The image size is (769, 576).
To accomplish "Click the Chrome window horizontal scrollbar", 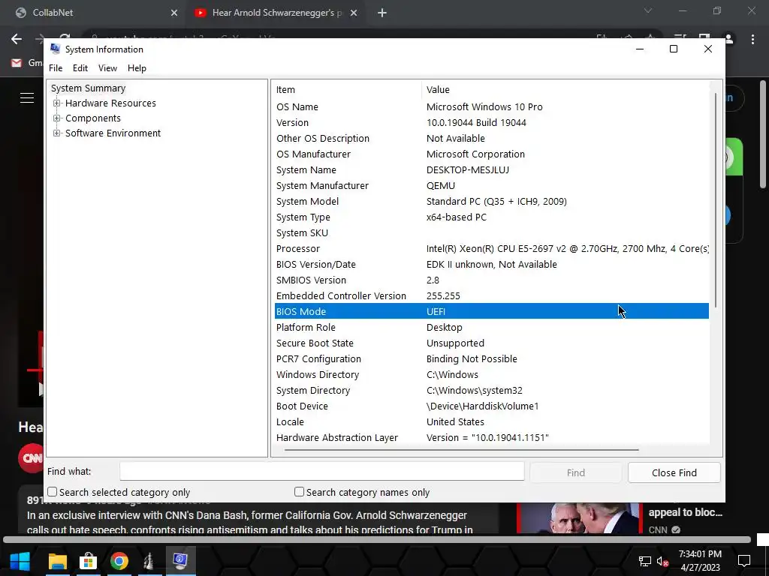I will [x=377, y=540].
